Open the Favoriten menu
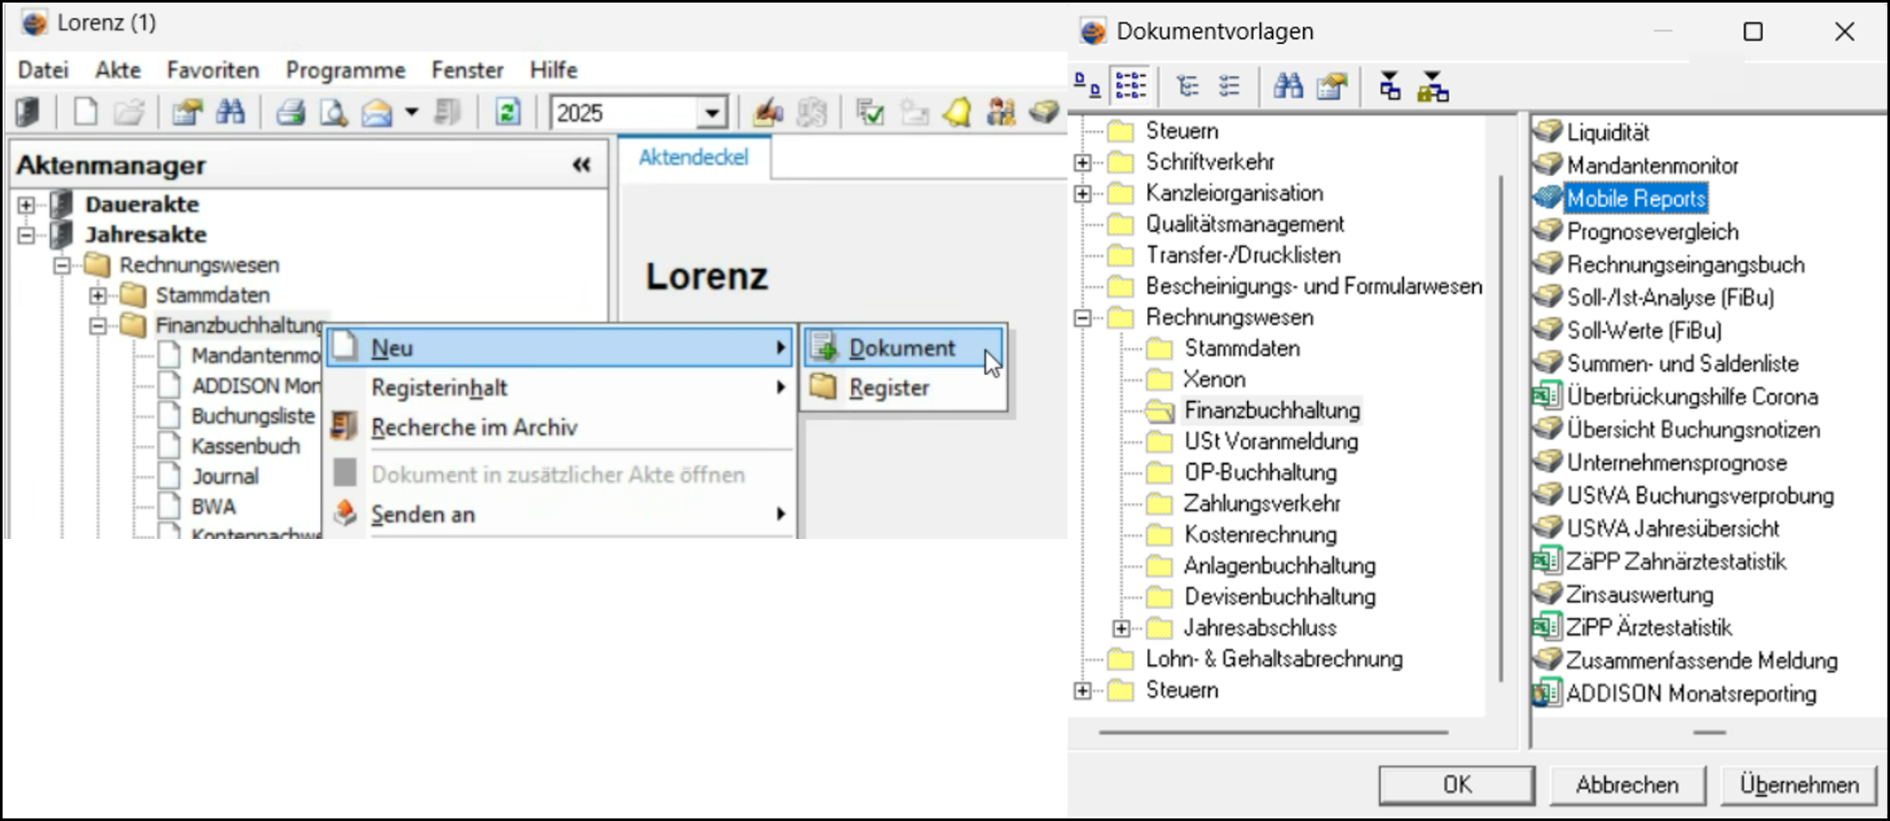 pos(213,70)
